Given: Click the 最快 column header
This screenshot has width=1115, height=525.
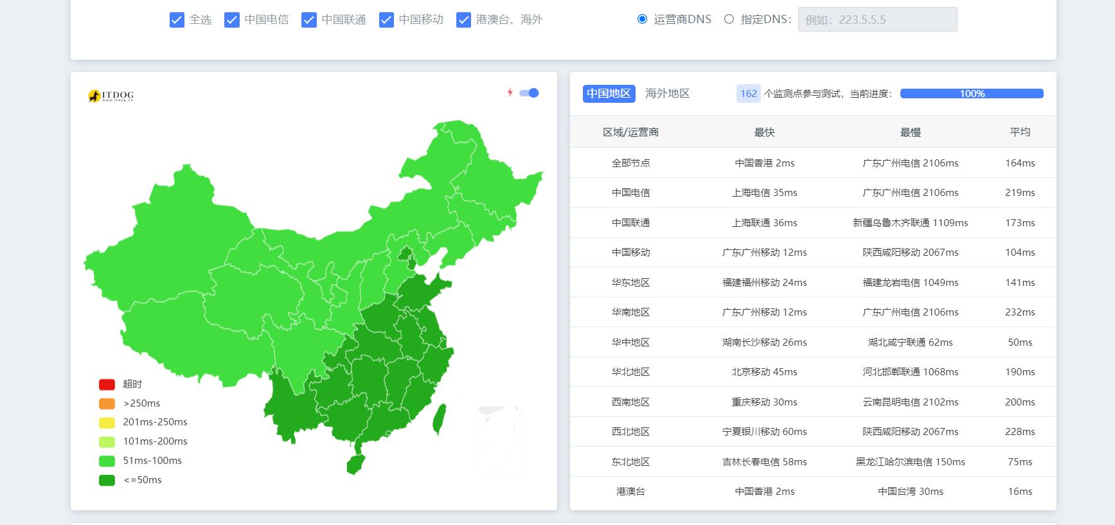Looking at the screenshot, I should (764, 132).
